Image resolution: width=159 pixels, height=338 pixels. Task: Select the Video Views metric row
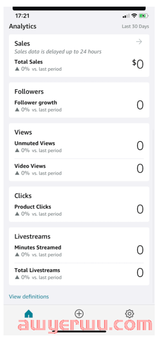coord(79,169)
